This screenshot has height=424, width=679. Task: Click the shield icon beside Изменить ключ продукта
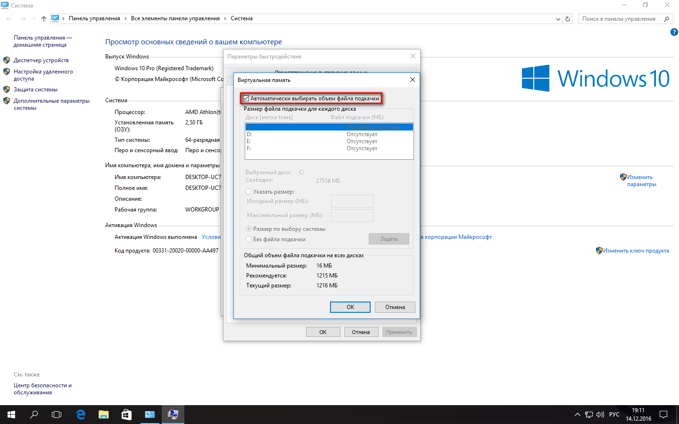(599, 251)
